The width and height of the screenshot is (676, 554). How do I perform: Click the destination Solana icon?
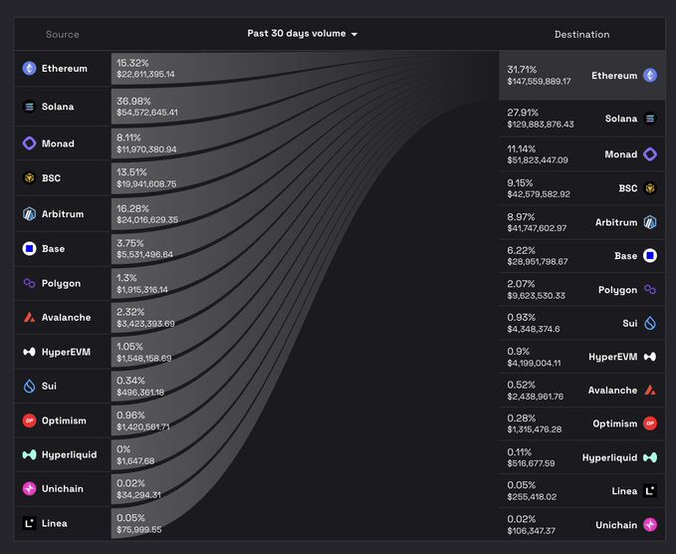tap(650, 119)
